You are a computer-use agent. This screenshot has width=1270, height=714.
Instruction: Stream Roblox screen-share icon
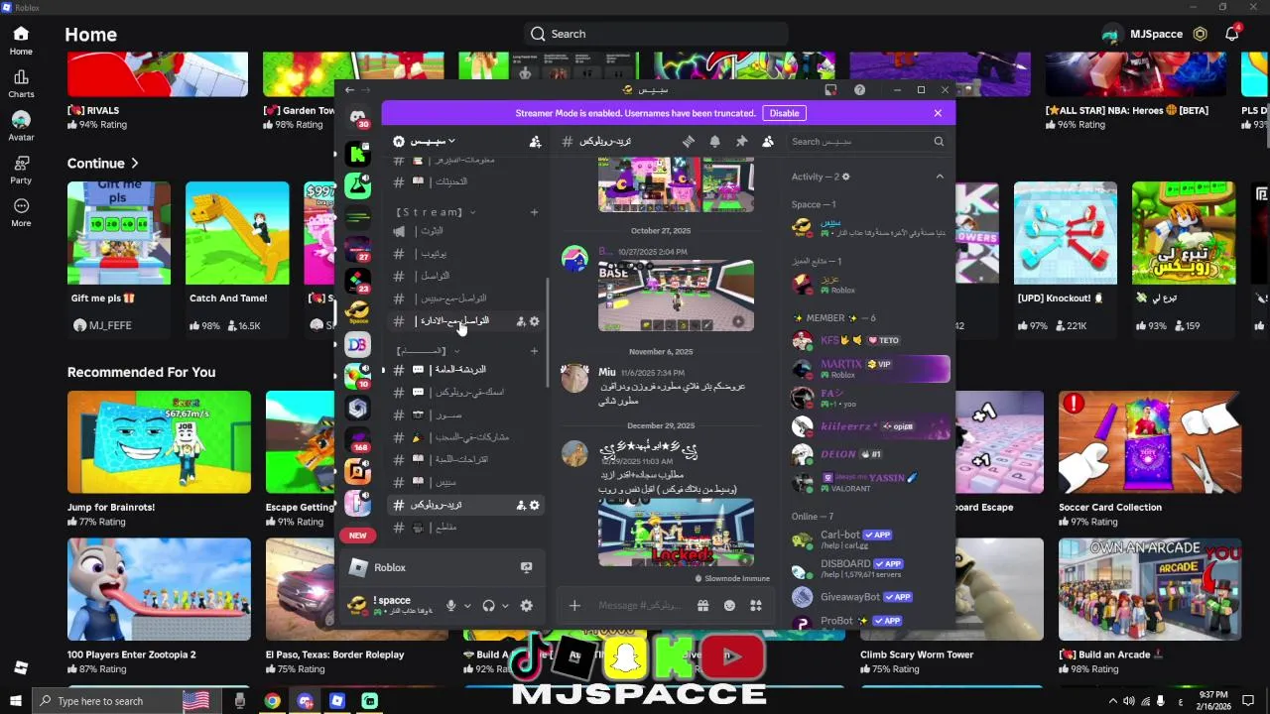pyautogui.click(x=526, y=567)
